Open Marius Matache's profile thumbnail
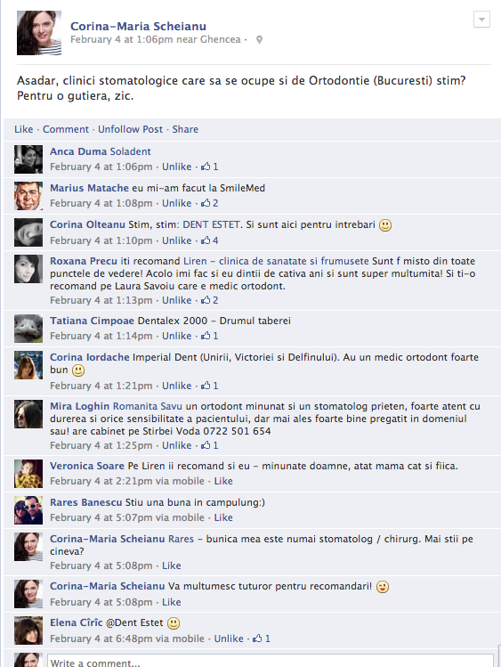This screenshot has height=667, width=501. [28, 196]
